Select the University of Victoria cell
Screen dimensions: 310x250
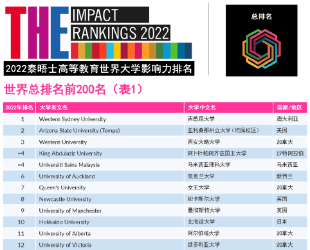click(110, 245)
